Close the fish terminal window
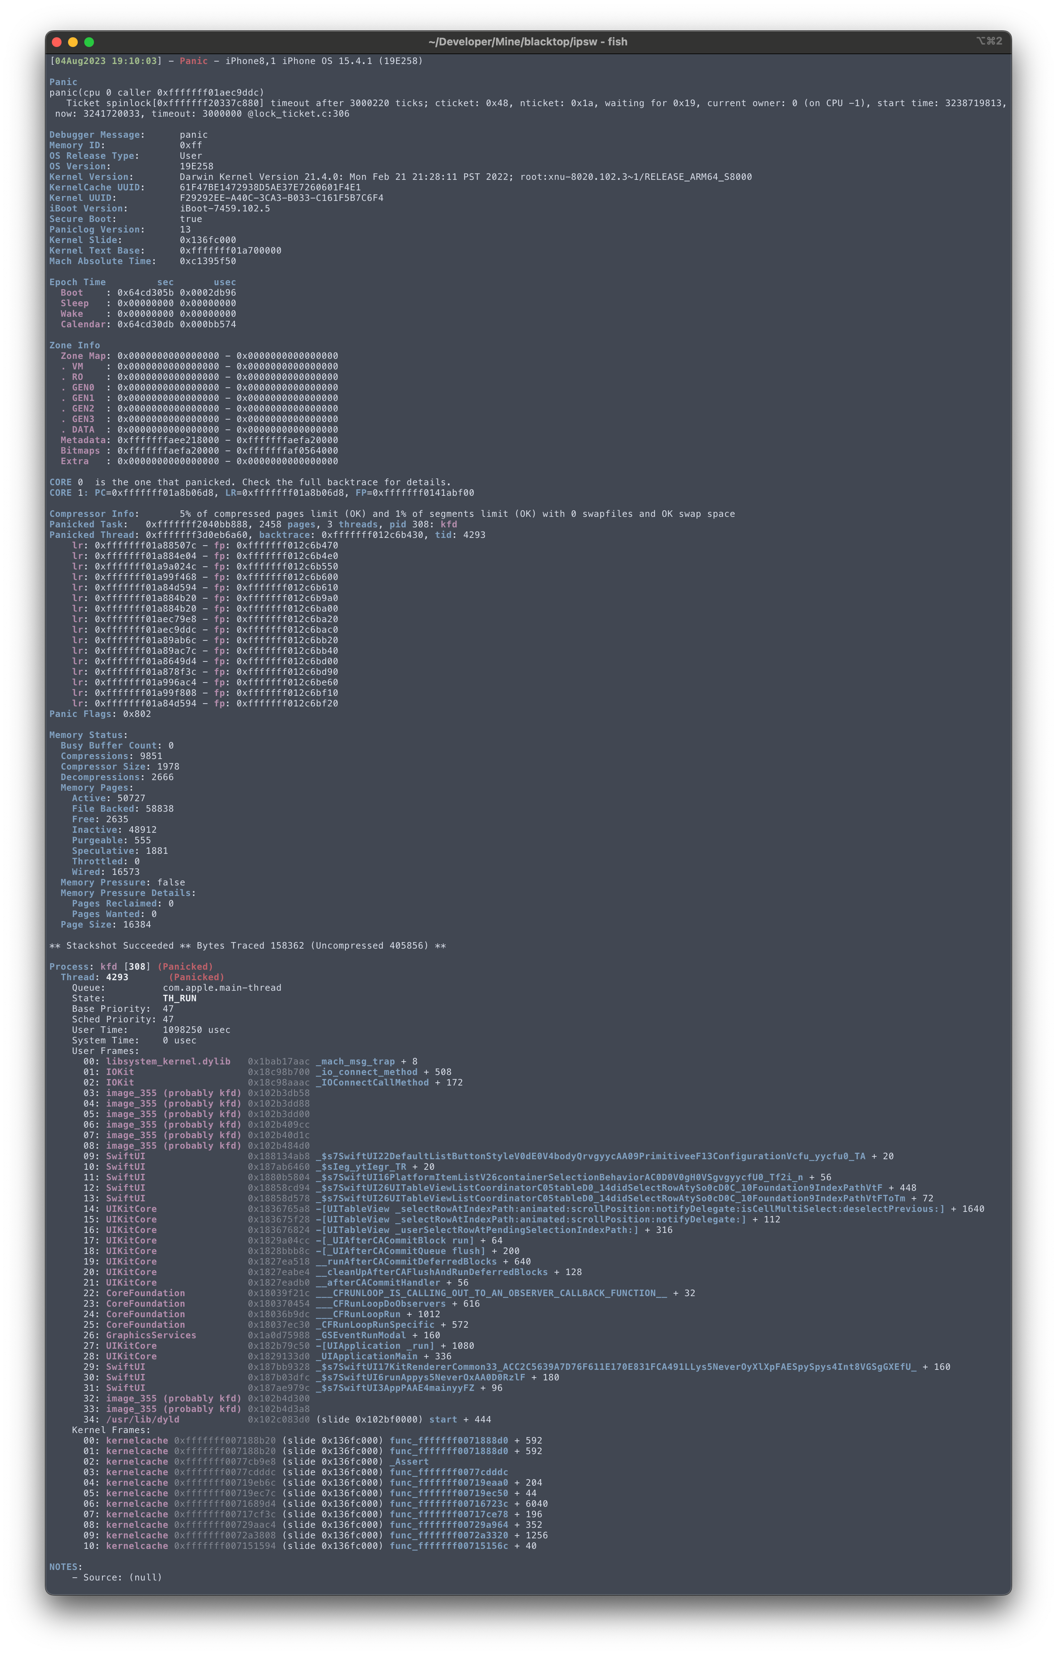 pyautogui.click(x=57, y=42)
